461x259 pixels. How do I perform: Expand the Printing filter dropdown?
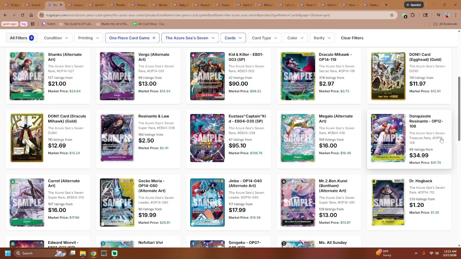pyautogui.click(x=88, y=38)
